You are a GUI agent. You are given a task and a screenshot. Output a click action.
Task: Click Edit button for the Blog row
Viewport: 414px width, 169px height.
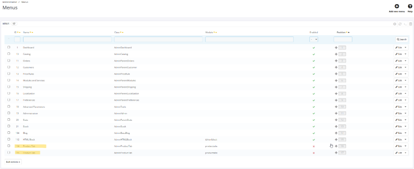pos(399,133)
